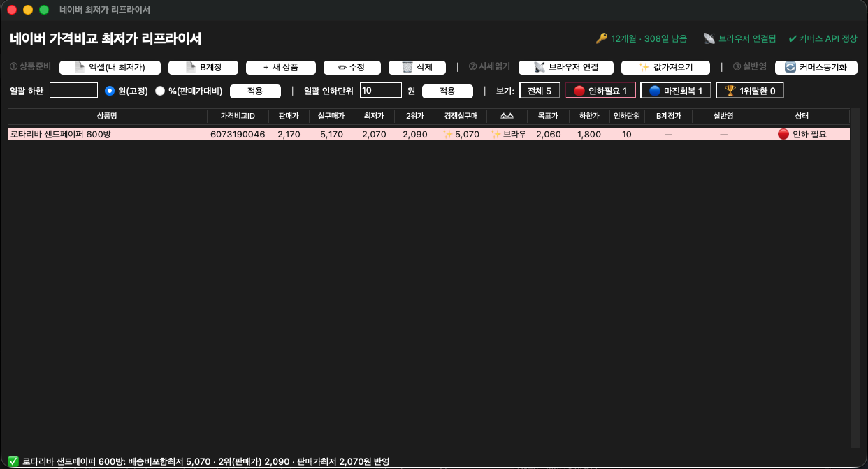Screen dimensions: 868x469
Task: Focus the 일괄 인하단위 field showing 10
Action: click(x=380, y=90)
